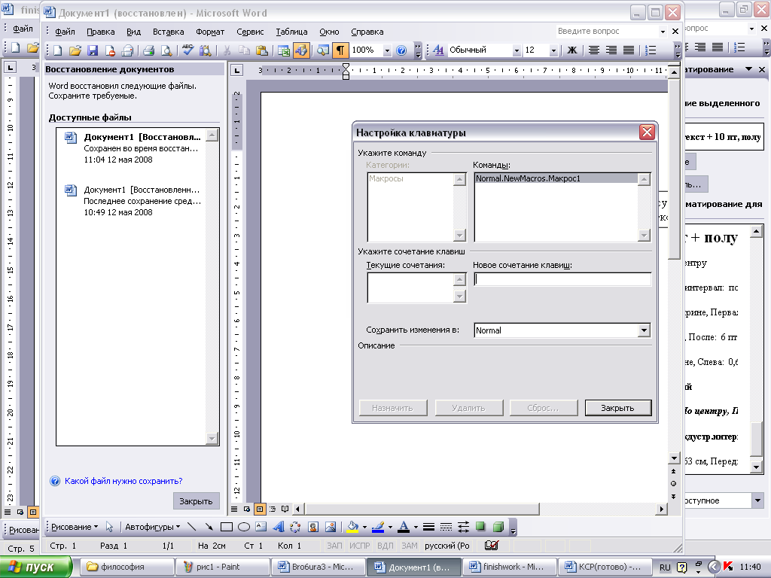Open Fill Color dropdown arrow

(x=364, y=527)
